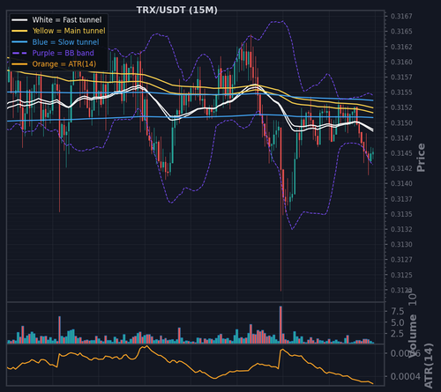This screenshot has height=392, width=441.
Task: Click the 0.3142 price tick label
Action: [401, 168]
